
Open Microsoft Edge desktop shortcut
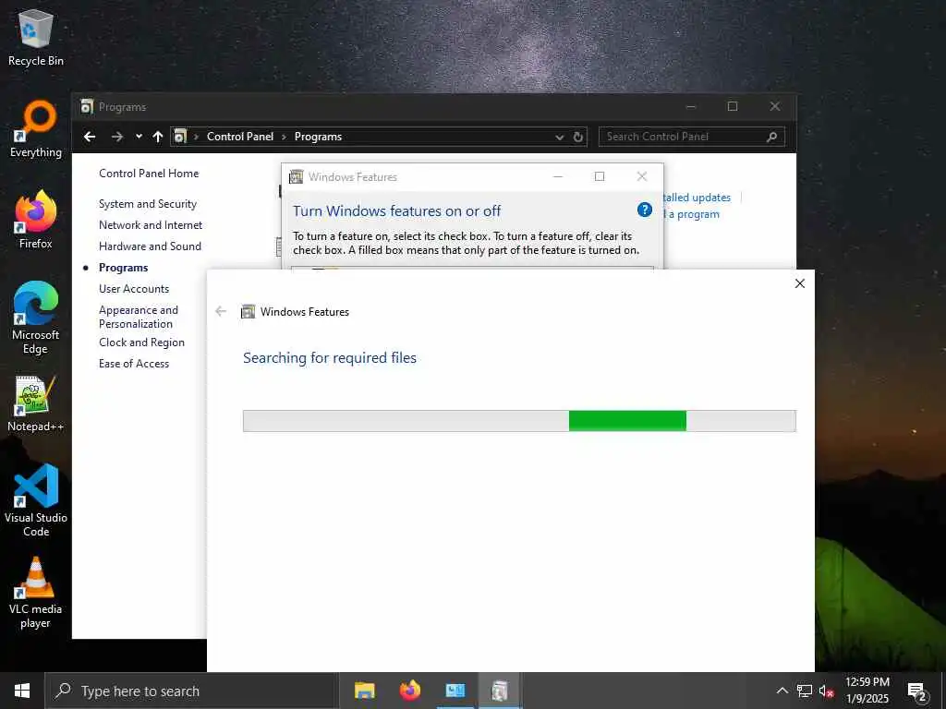pos(36,318)
